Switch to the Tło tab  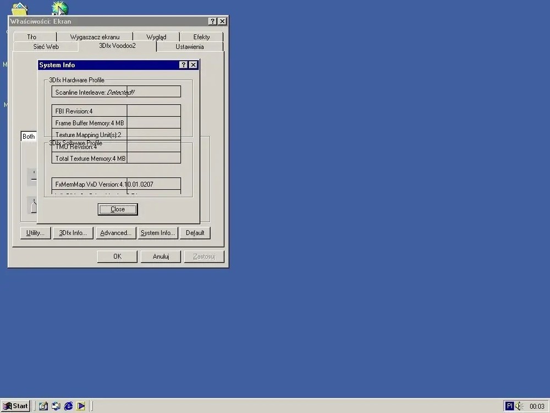click(x=31, y=37)
